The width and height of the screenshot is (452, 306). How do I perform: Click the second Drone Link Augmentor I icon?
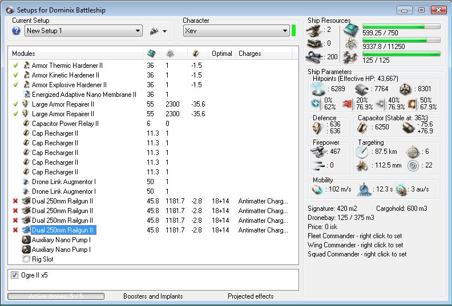click(x=26, y=191)
